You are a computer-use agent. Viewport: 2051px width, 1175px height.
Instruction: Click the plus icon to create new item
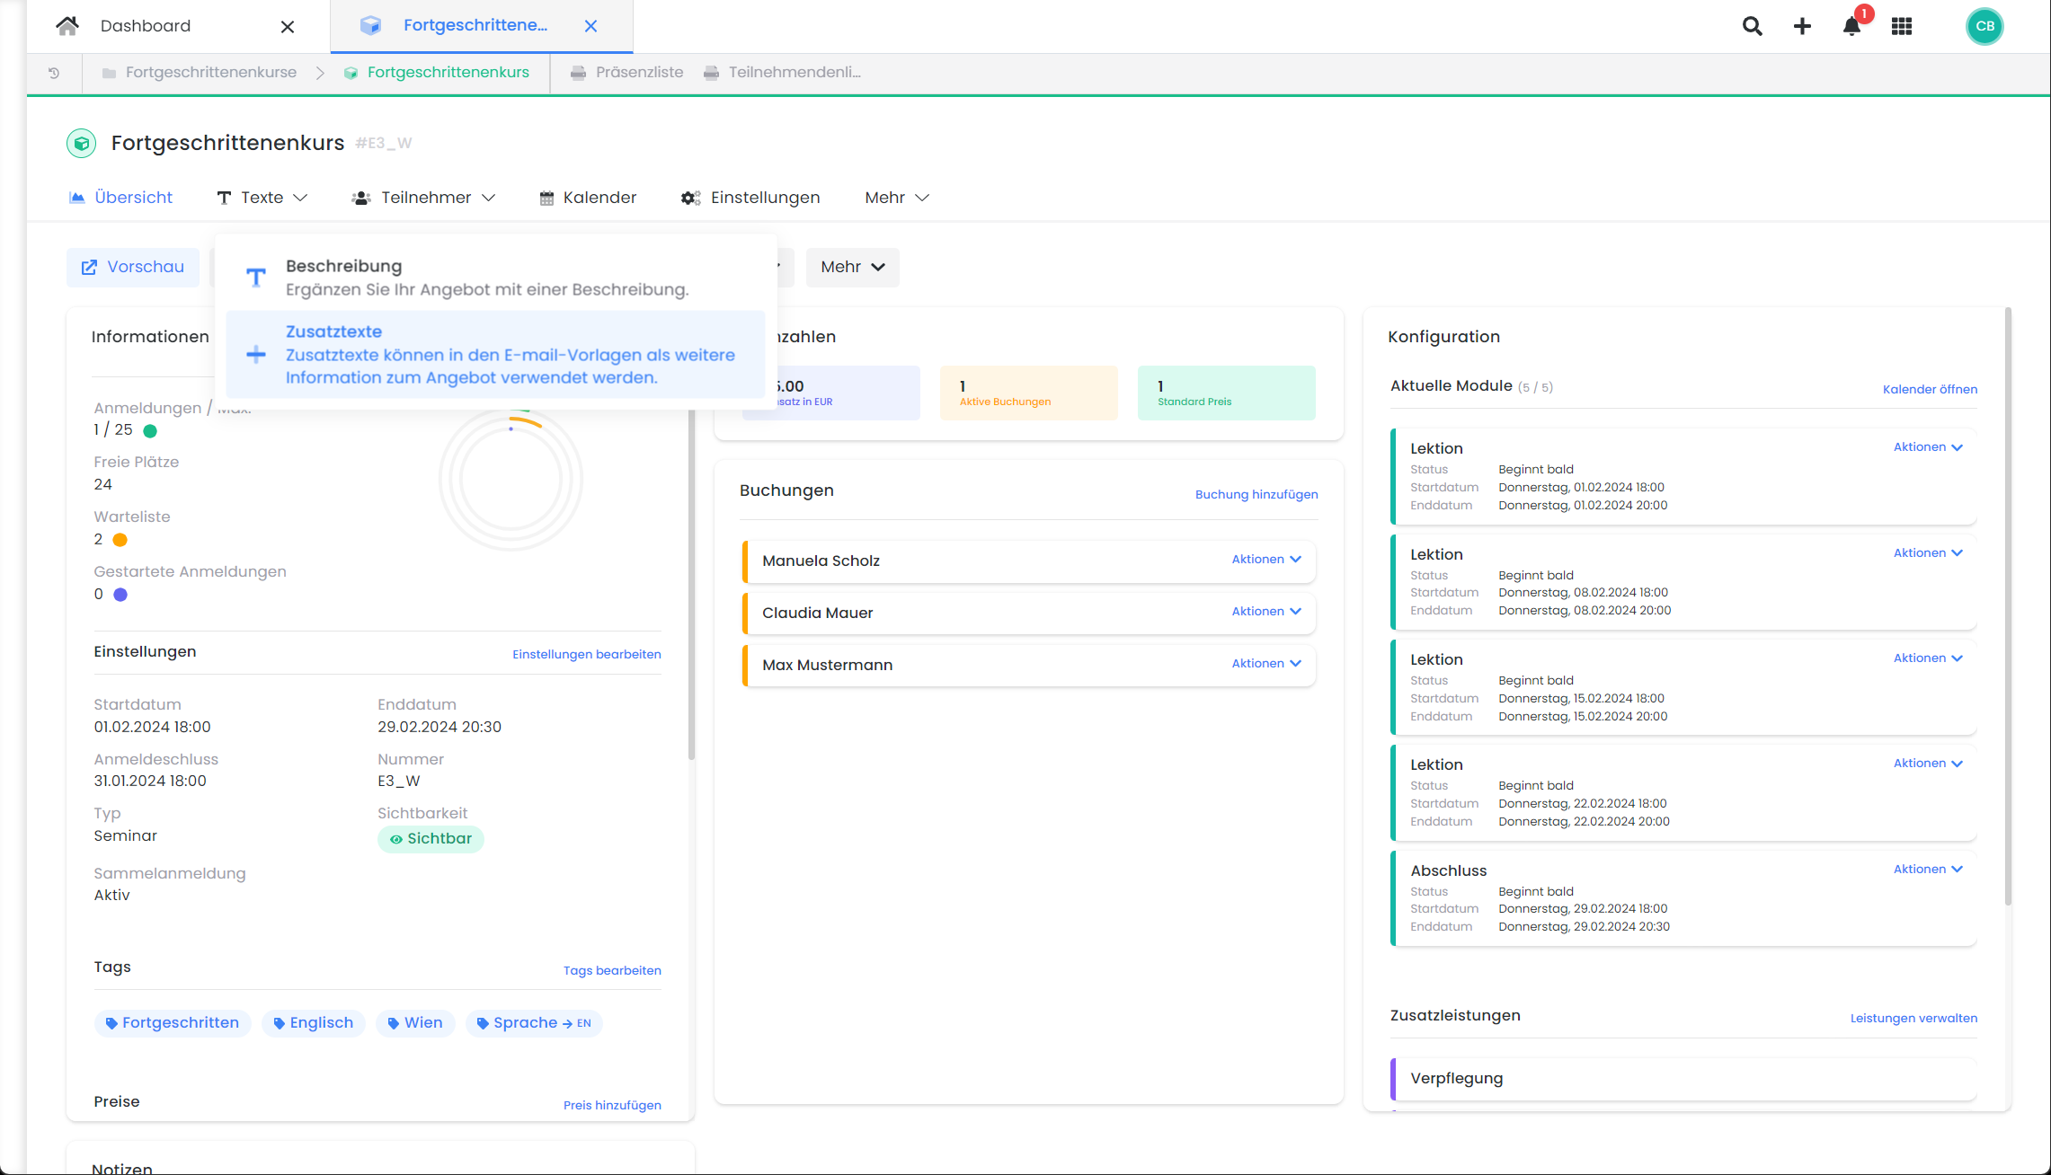(1802, 26)
